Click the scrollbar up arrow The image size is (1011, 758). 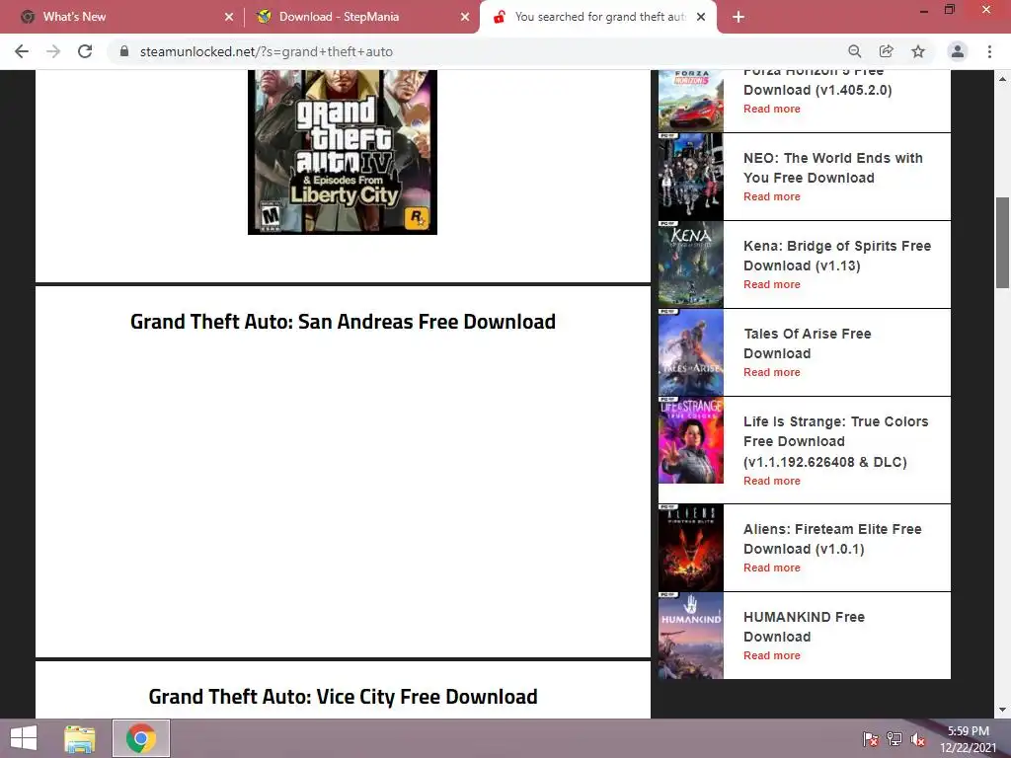point(1002,78)
